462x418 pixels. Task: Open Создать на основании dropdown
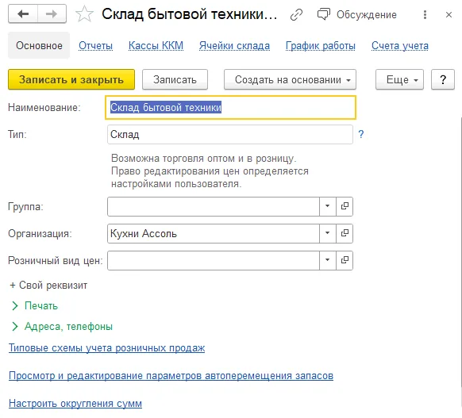point(290,79)
